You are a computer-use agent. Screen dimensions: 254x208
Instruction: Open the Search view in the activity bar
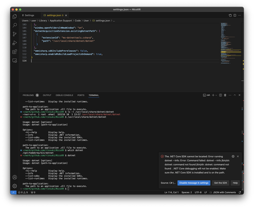(15, 25)
